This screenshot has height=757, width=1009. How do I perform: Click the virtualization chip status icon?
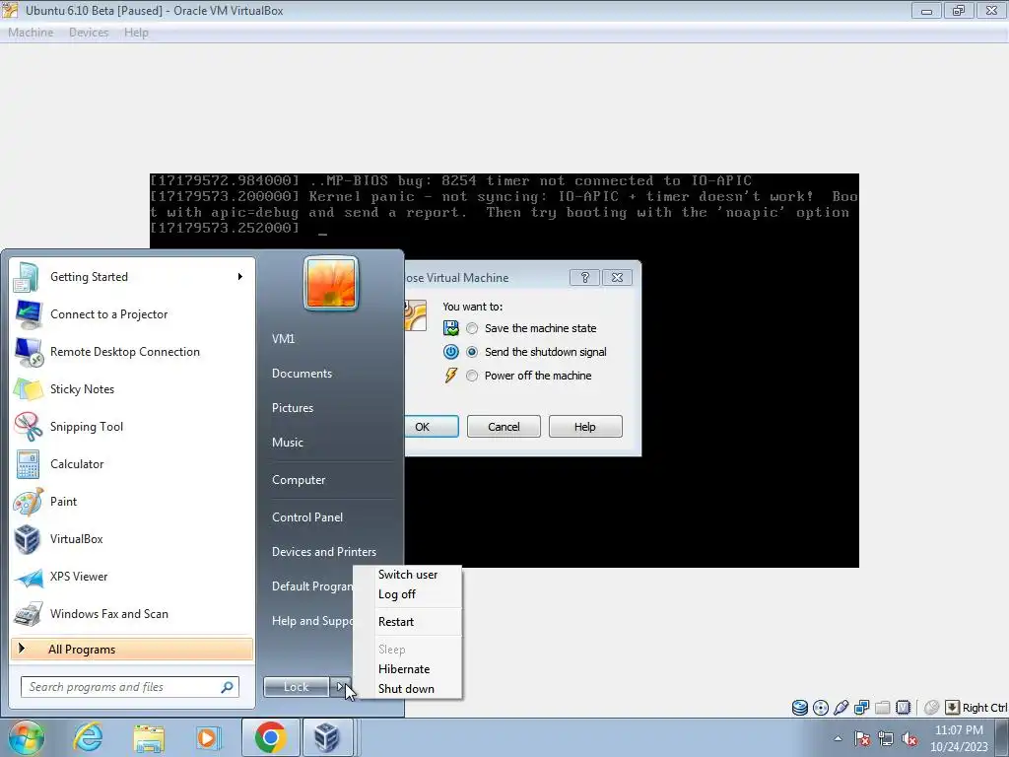pos(903,708)
